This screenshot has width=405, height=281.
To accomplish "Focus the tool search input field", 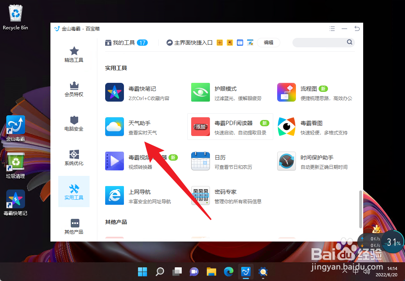I will (319, 42).
